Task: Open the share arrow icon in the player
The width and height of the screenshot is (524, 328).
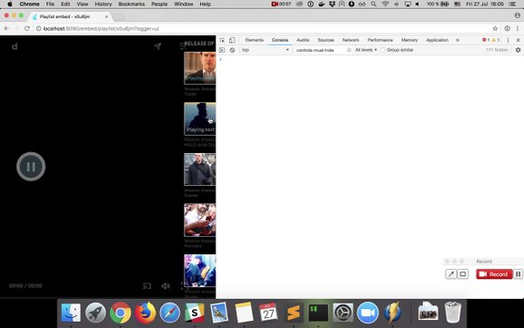Action: 157,46
